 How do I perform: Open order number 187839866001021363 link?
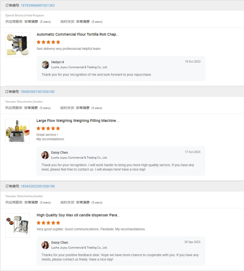[x=38, y=5]
